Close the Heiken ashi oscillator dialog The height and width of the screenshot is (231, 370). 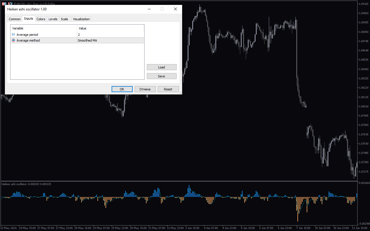pyautogui.click(x=175, y=9)
